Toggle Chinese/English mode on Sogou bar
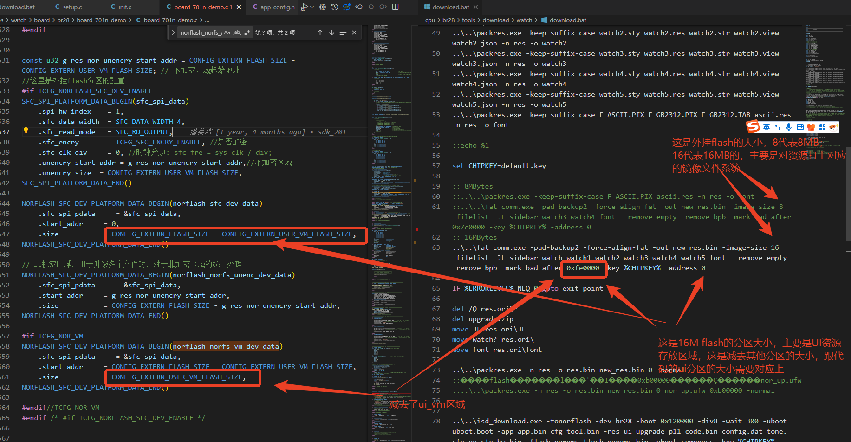Screen dimensions: 851x442 tap(766, 127)
